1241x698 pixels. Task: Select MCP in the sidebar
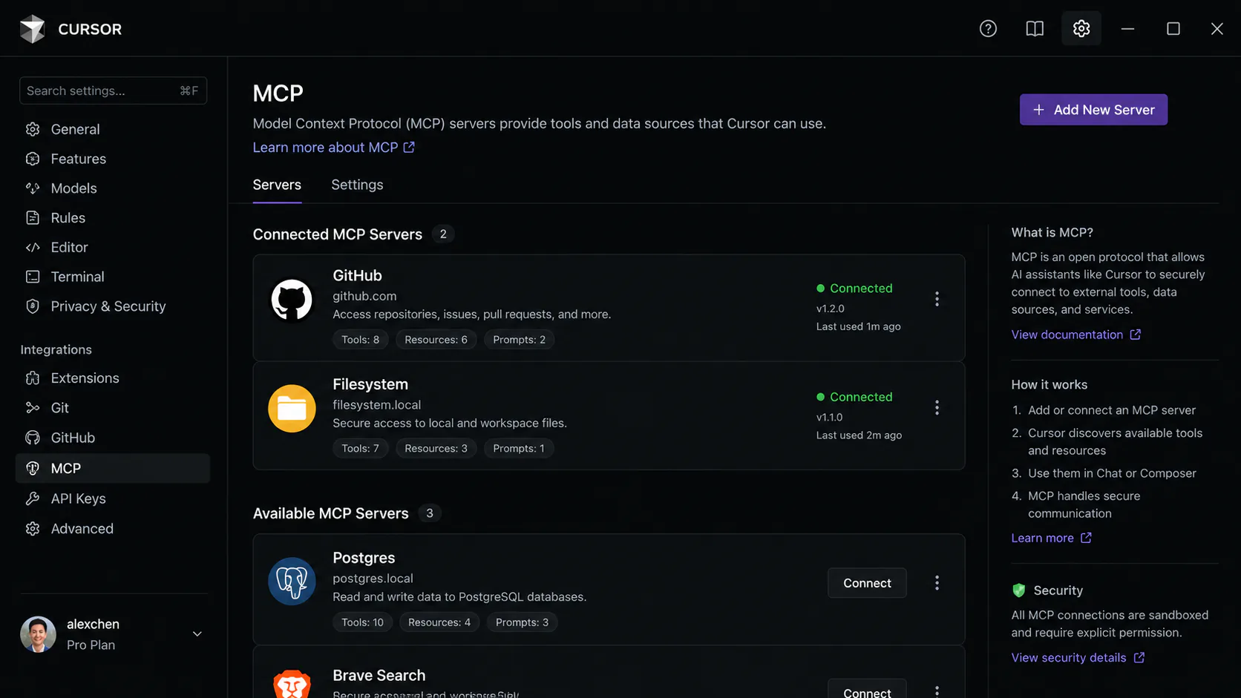coord(113,468)
